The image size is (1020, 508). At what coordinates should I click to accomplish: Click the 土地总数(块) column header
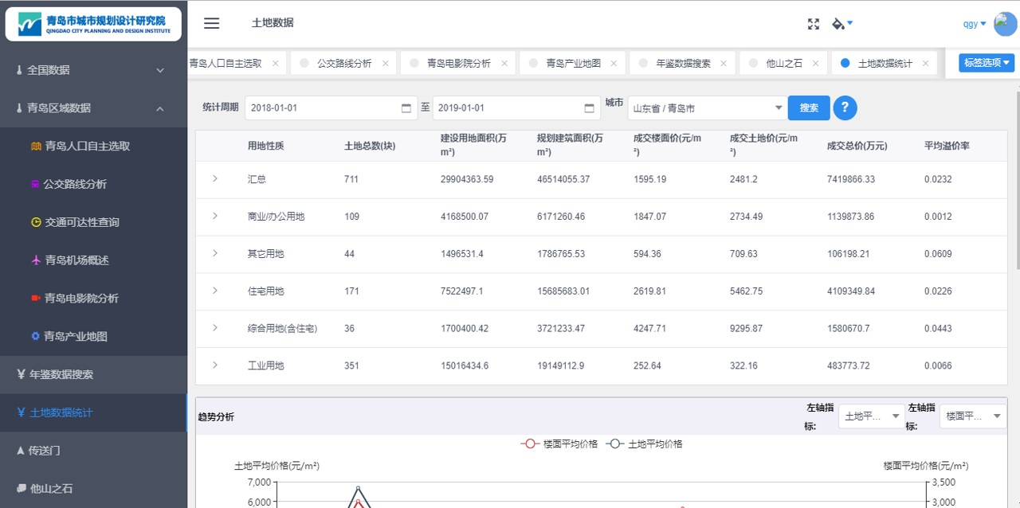pyautogui.click(x=370, y=146)
